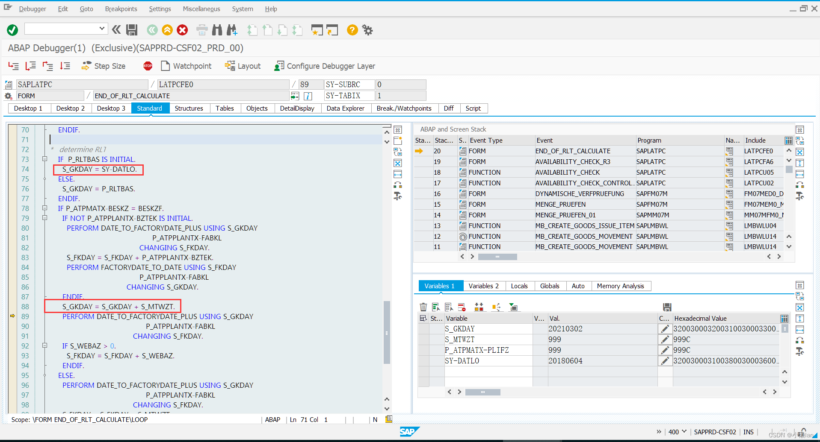
Task: Click the Return step debugger icon
Action: point(47,66)
